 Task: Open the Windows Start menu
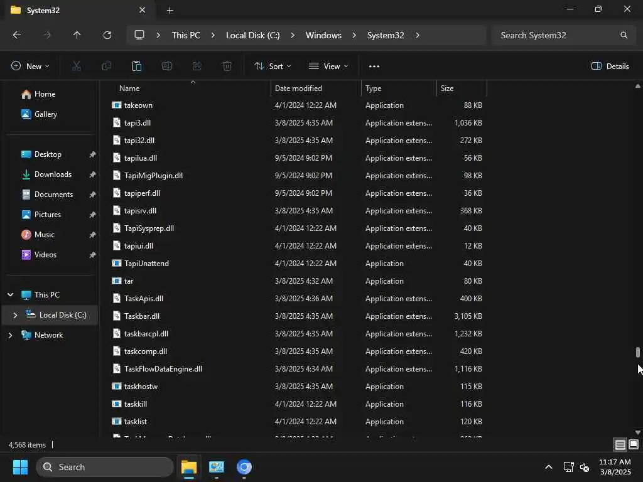(20, 467)
